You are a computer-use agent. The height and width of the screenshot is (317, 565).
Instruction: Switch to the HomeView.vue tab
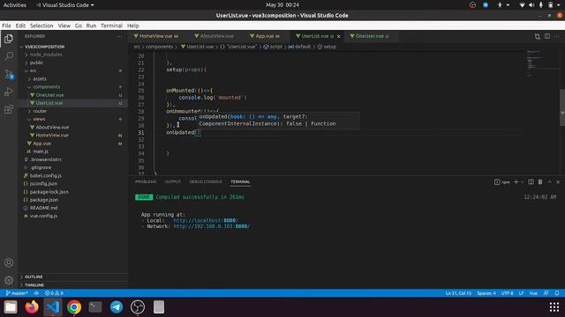(x=156, y=36)
